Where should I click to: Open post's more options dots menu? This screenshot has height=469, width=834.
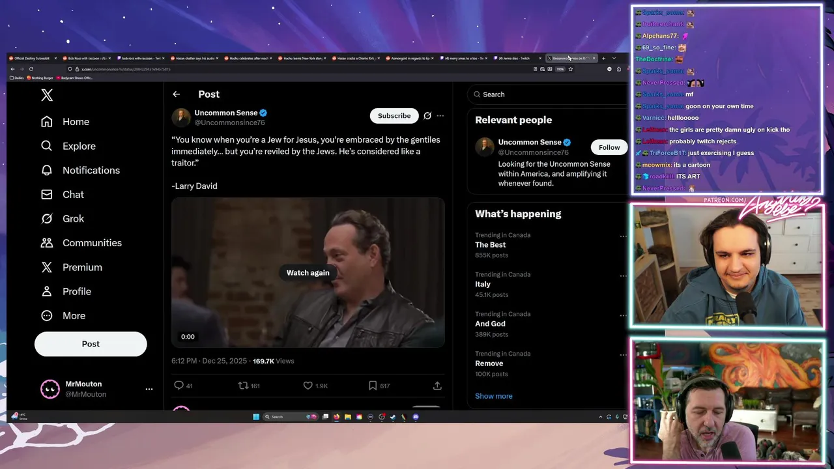click(x=440, y=115)
